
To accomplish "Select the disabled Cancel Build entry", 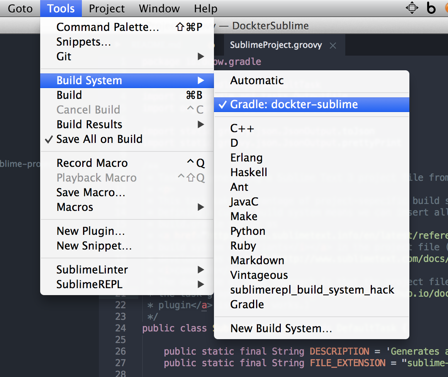I will [x=127, y=110].
